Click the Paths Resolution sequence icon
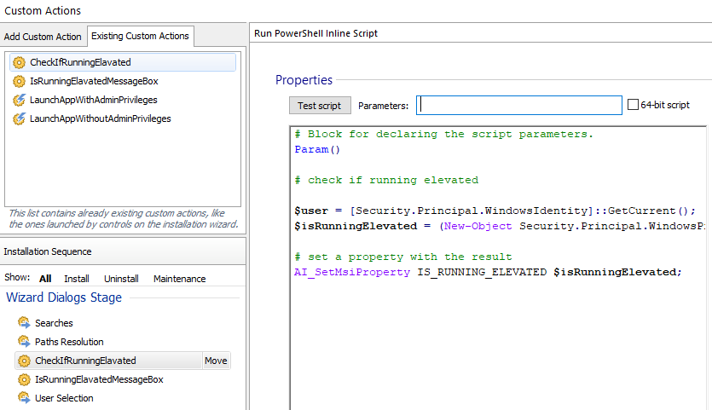The height and width of the screenshot is (410, 712). click(x=24, y=342)
